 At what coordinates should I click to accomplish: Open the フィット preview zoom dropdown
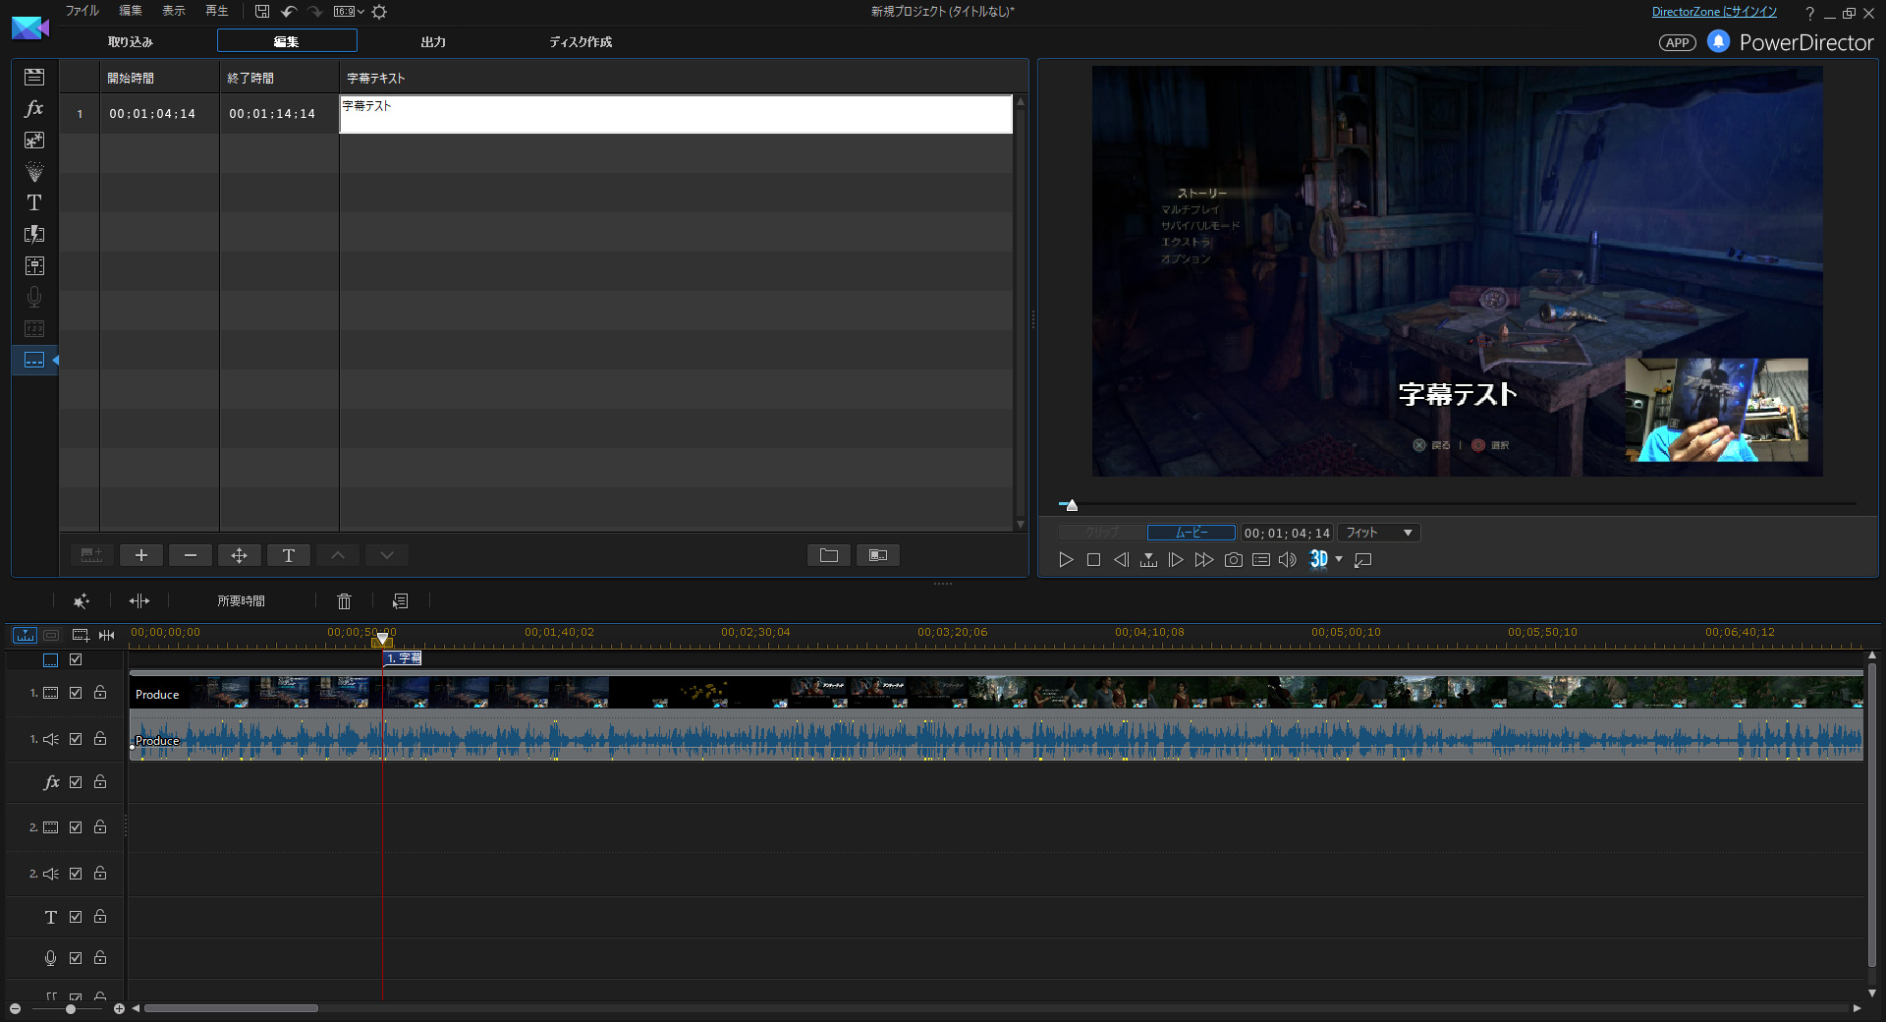pos(1379,533)
